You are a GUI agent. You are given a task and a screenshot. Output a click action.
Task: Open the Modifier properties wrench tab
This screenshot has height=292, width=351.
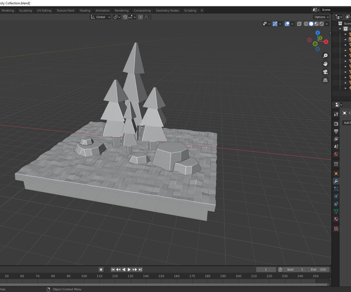[336, 181]
